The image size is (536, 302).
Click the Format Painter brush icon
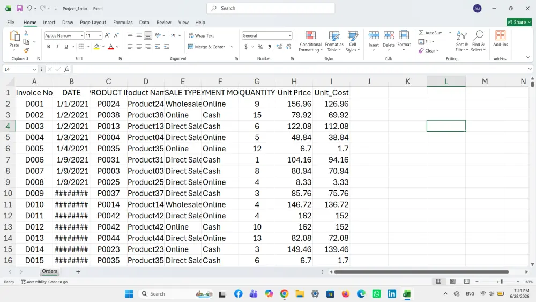coord(26,50)
